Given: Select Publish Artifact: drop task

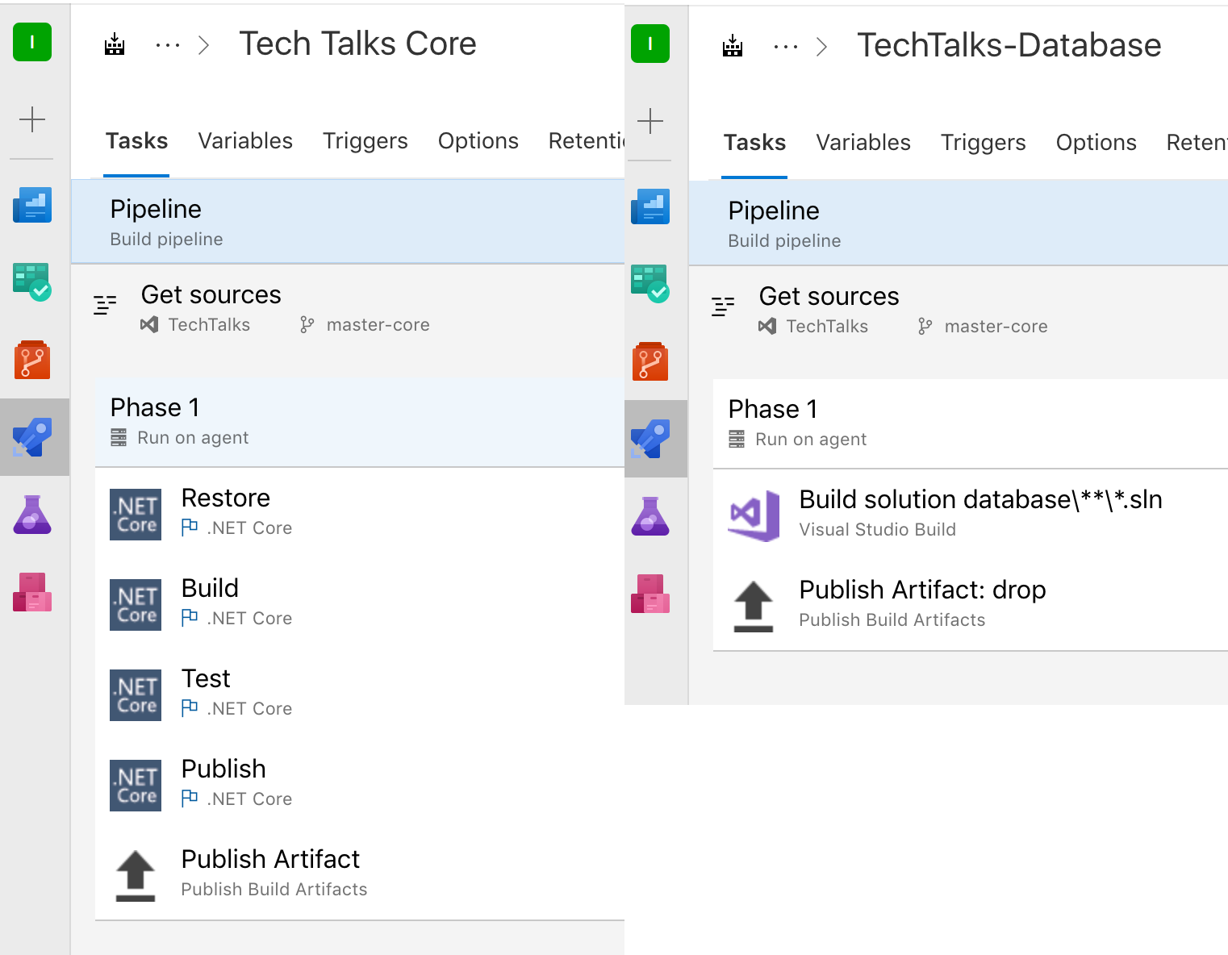Looking at the screenshot, I should (971, 605).
